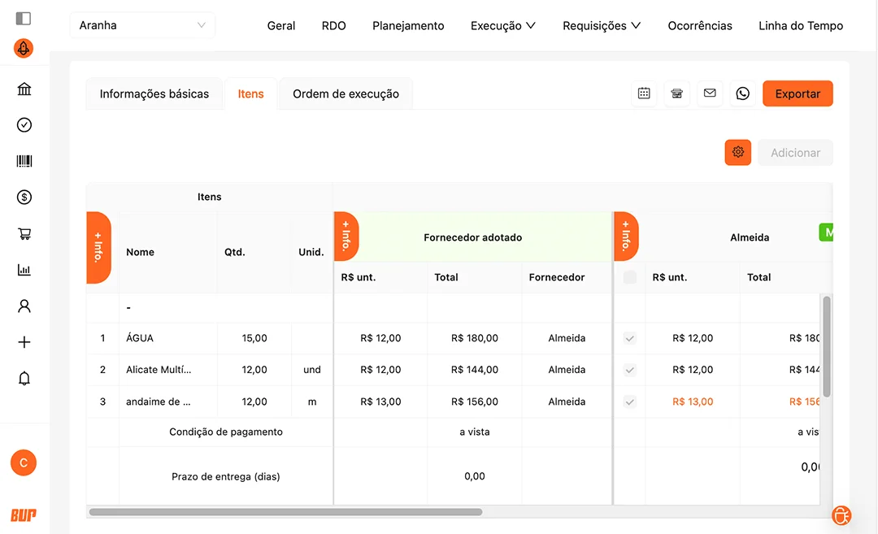The image size is (878, 534).
Task: Check the Almeida column header checkbox
Action: (x=630, y=277)
